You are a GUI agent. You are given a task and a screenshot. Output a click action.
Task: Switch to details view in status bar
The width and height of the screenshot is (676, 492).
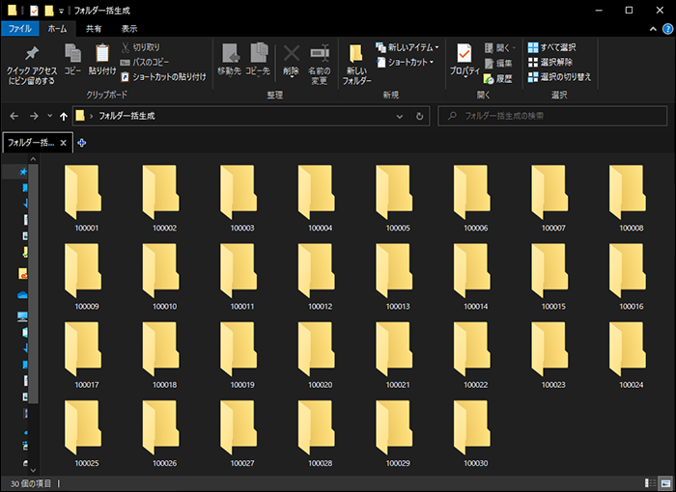tap(647, 482)
